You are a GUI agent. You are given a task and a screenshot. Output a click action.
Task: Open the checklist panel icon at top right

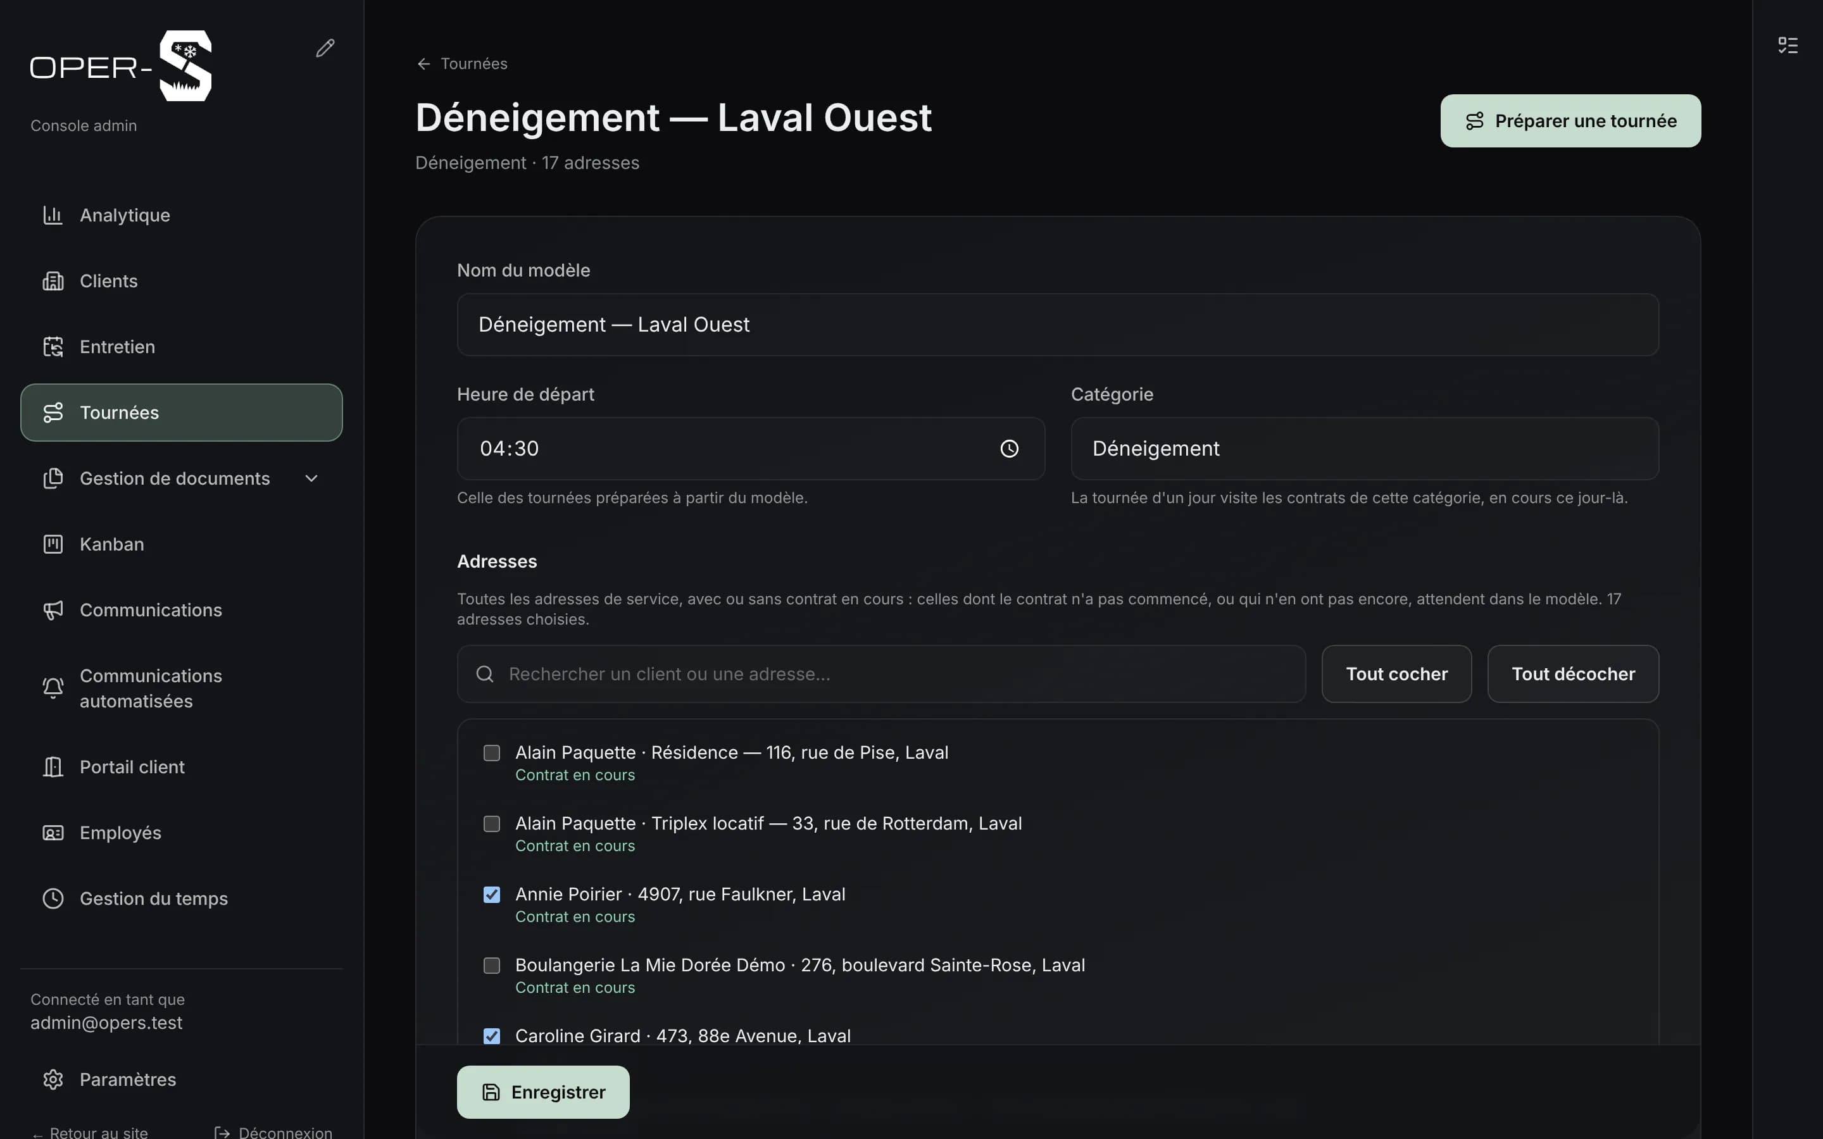point(1787,45)
